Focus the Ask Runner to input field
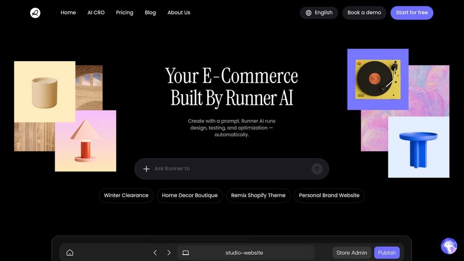The height and width of the screenshot is (261, 464). [x=232, y=169]
